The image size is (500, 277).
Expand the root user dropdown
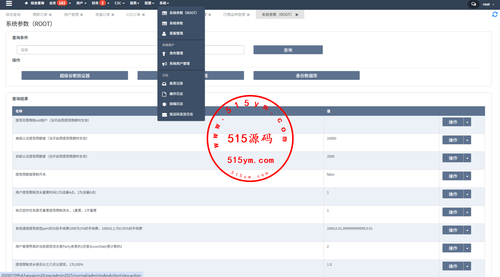click(488, 4)
